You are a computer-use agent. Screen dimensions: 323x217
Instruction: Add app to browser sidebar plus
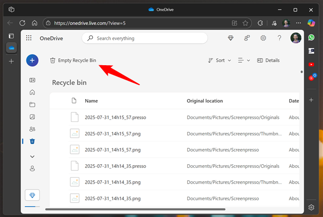pyautogui.click(x=311, y=100)
